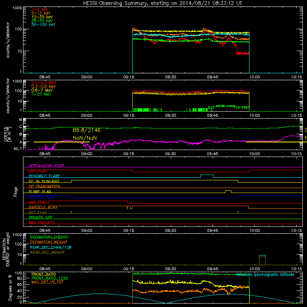Viewport: 307px width, 307px height.
Task: Click the REAR_DEC_CHAN/128 legend label
Action: click(x=51, y=247)
